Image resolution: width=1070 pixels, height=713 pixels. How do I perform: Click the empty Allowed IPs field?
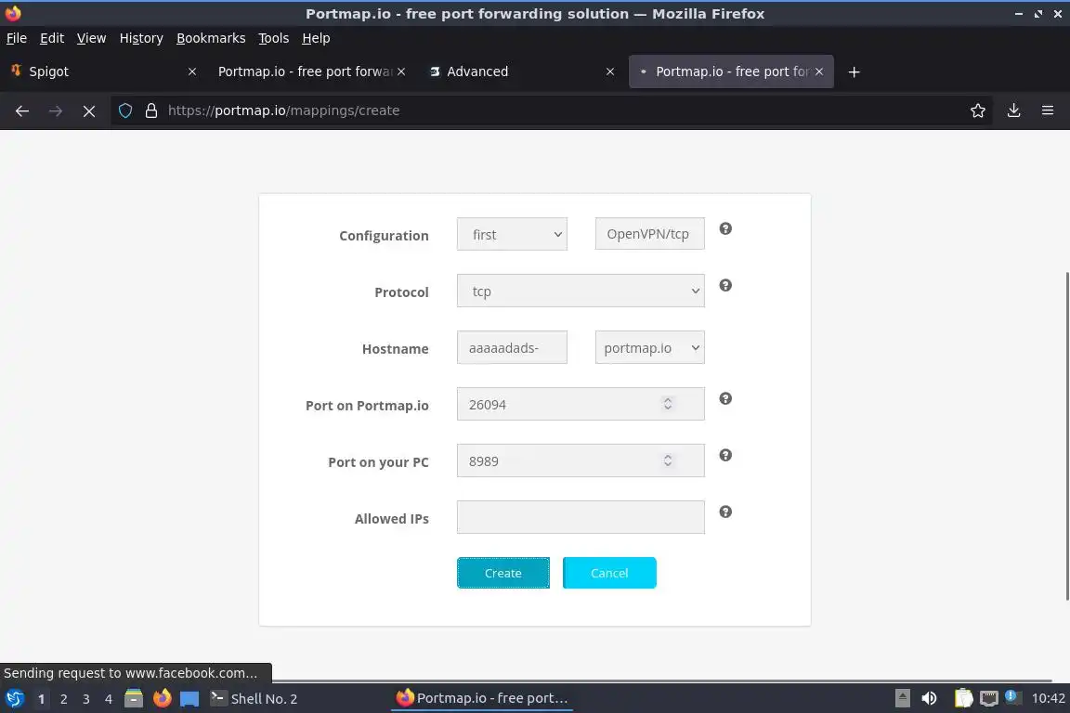pyautogui.click(x=581, y=517)
